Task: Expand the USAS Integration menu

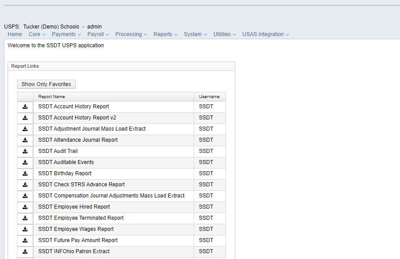Action: 266,34
